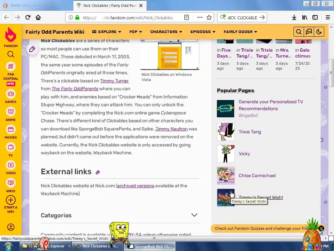Open Nick Clickables on Windows Vista image

click(x=170, y=55)
